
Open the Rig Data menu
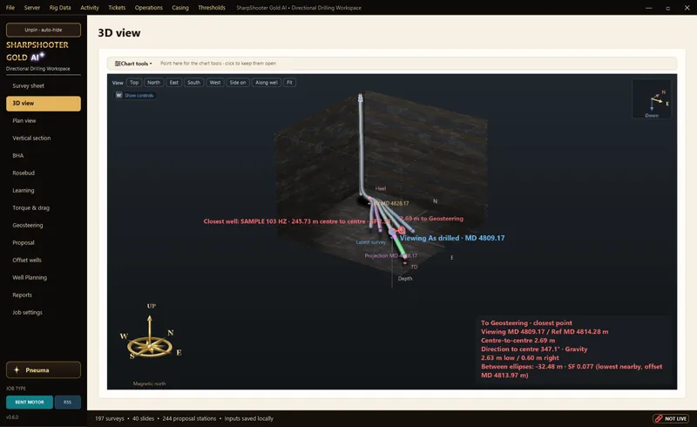60,8
